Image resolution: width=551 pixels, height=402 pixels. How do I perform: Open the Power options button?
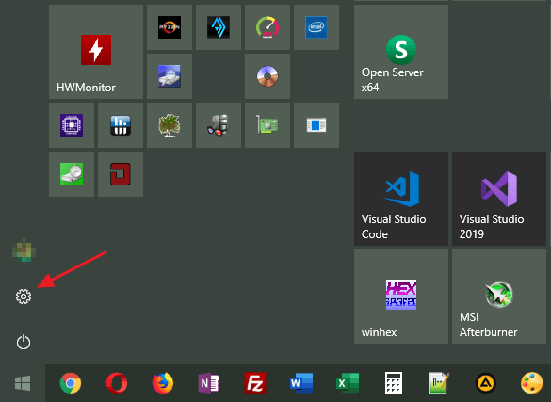click(x=24, y=342)
